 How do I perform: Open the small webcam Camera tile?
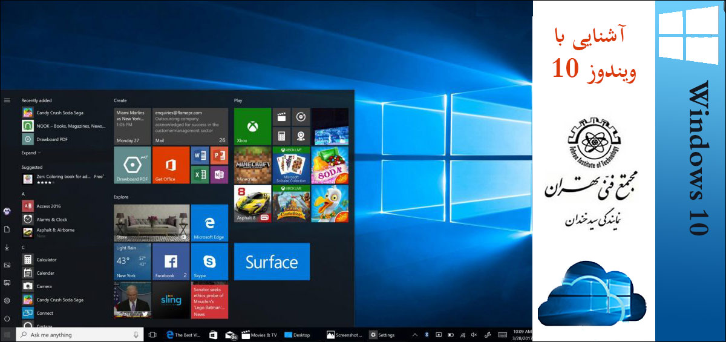(301, 136)
